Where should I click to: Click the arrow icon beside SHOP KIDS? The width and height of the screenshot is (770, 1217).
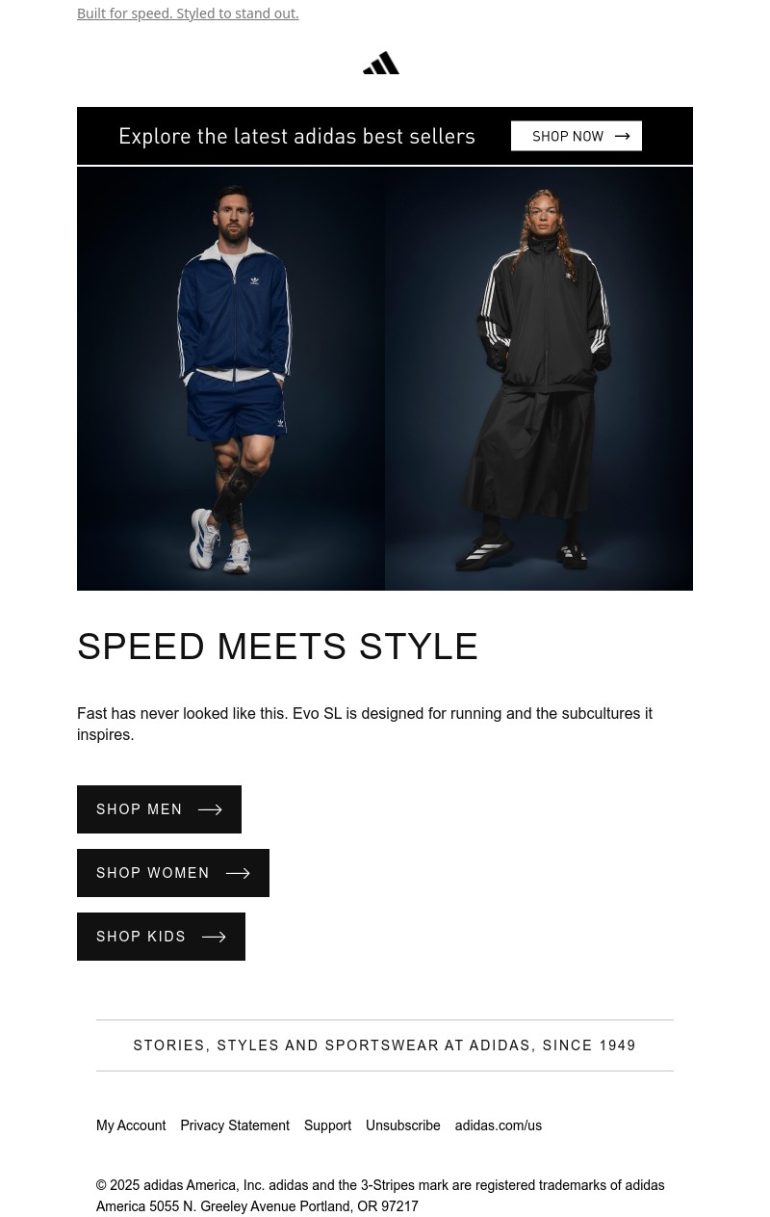point(214,937)
